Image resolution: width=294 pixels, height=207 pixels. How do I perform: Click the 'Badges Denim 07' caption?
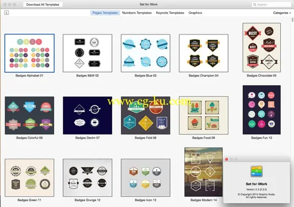[x=87, y=138]
